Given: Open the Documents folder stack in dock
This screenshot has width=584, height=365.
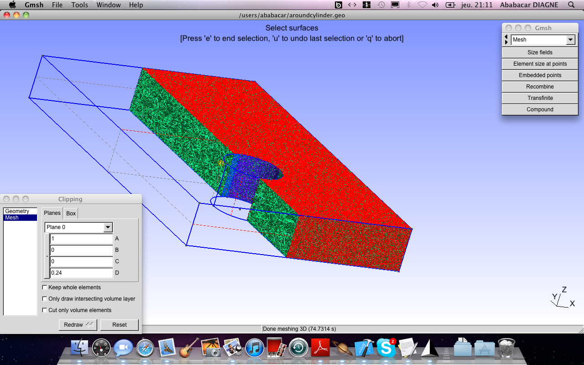Looking at the screenshot, I should pos(463,348).
